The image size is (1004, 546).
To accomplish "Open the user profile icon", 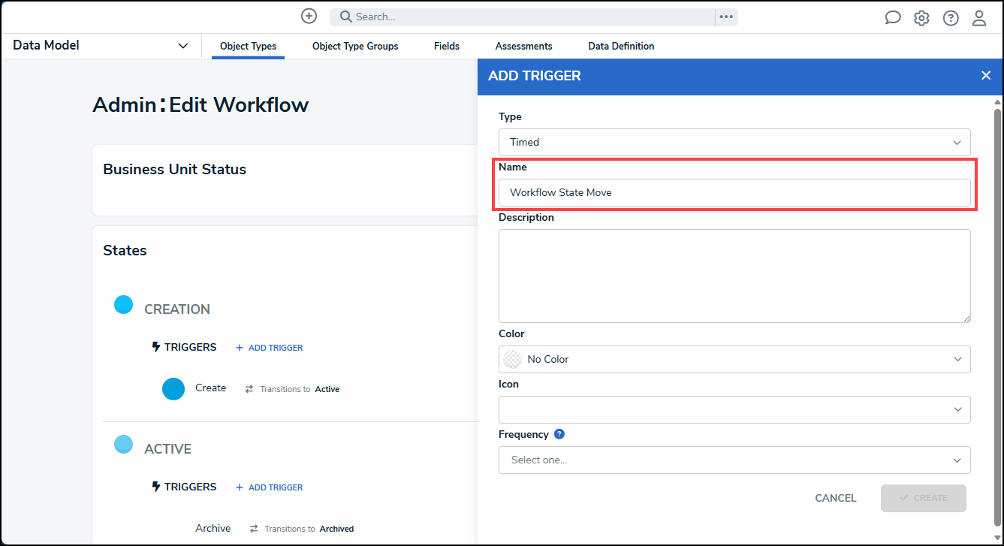I will pos(979,18).
